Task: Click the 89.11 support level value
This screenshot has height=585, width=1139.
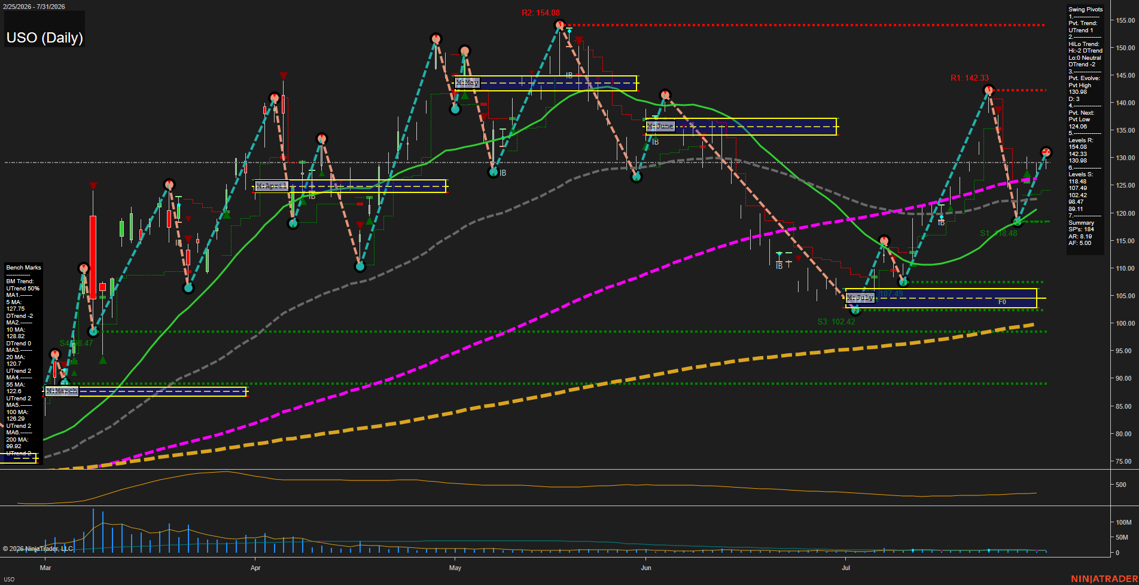Action: point(1076,209)
